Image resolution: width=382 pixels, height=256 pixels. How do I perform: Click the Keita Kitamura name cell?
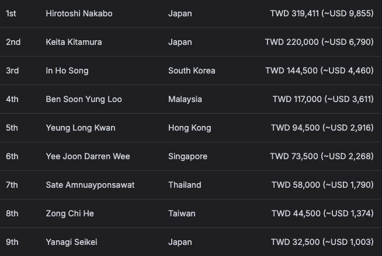74,42
